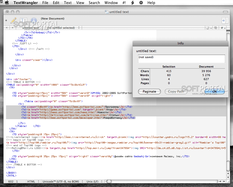
Task: Click OK in the Info dialog
Action: point(214,92)
